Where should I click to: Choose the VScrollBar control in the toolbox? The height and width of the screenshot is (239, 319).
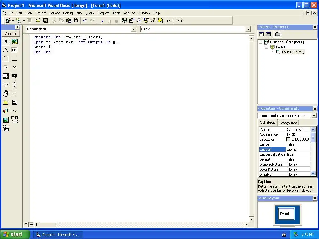[x=14, y=85]
